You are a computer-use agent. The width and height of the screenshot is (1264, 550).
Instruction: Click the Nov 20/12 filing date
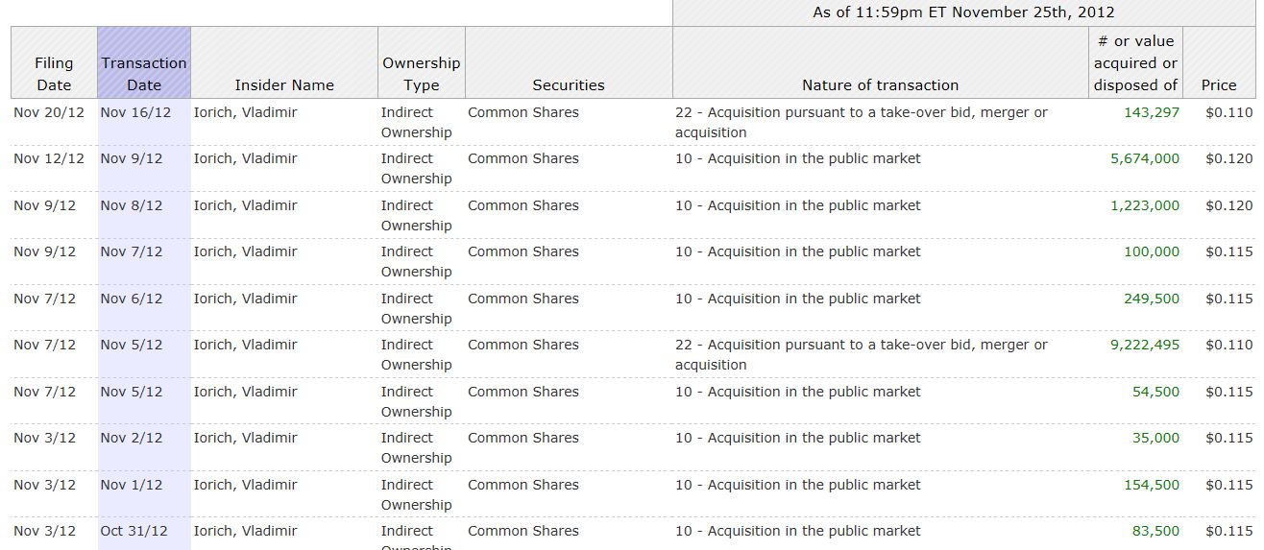click(x=49, y=112)
